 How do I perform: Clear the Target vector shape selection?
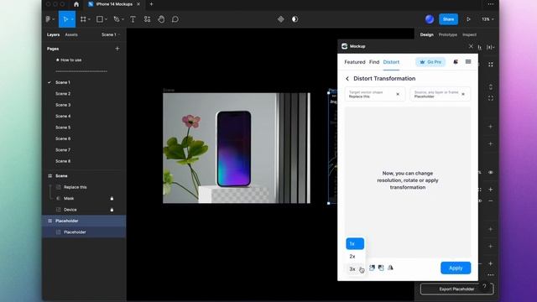click(398, 94)
